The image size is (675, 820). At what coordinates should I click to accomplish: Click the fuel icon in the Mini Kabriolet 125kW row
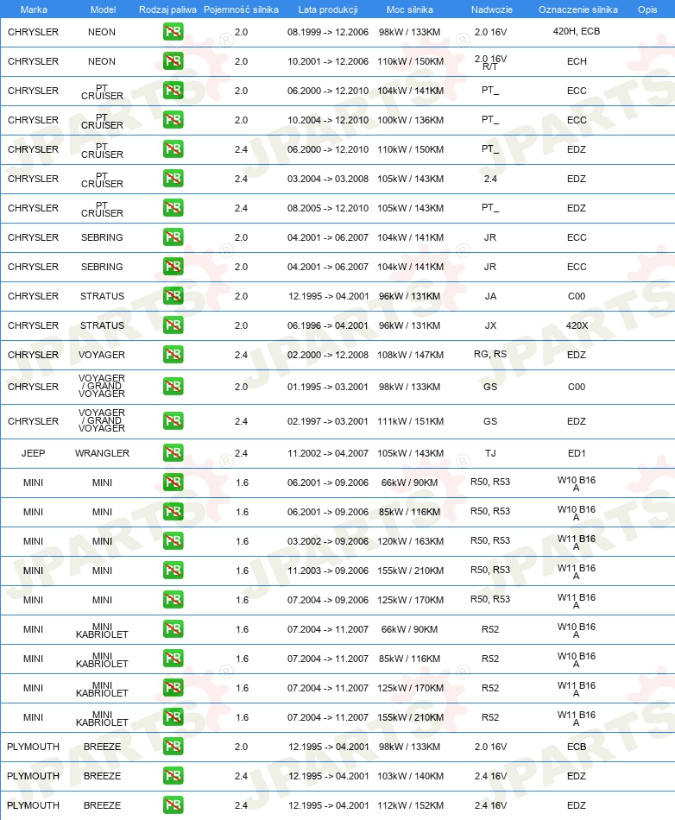(173, 688)
